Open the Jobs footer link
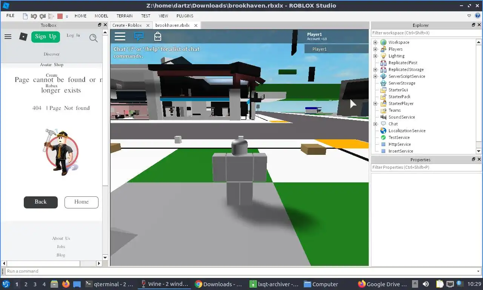The height and width of the screenshot is (290, 483). 61,247
